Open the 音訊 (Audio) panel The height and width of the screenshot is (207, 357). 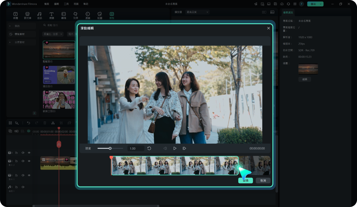click(39, 15)
